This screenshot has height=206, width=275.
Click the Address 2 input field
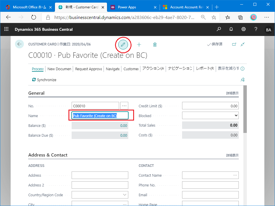pyautogui.click(x=100, y=185)
